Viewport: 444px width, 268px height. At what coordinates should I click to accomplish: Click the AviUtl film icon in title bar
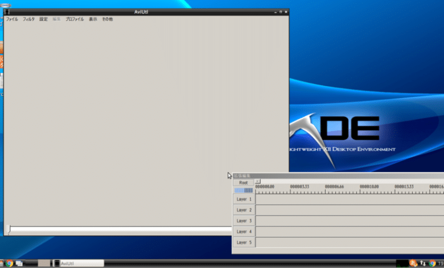pyautogui.click(x=7, y=12)
